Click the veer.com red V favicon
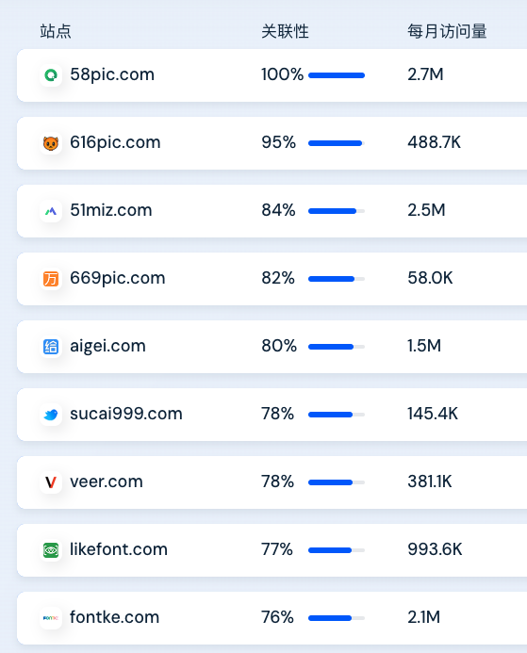The image size is (527, 653). click(51, 482)
